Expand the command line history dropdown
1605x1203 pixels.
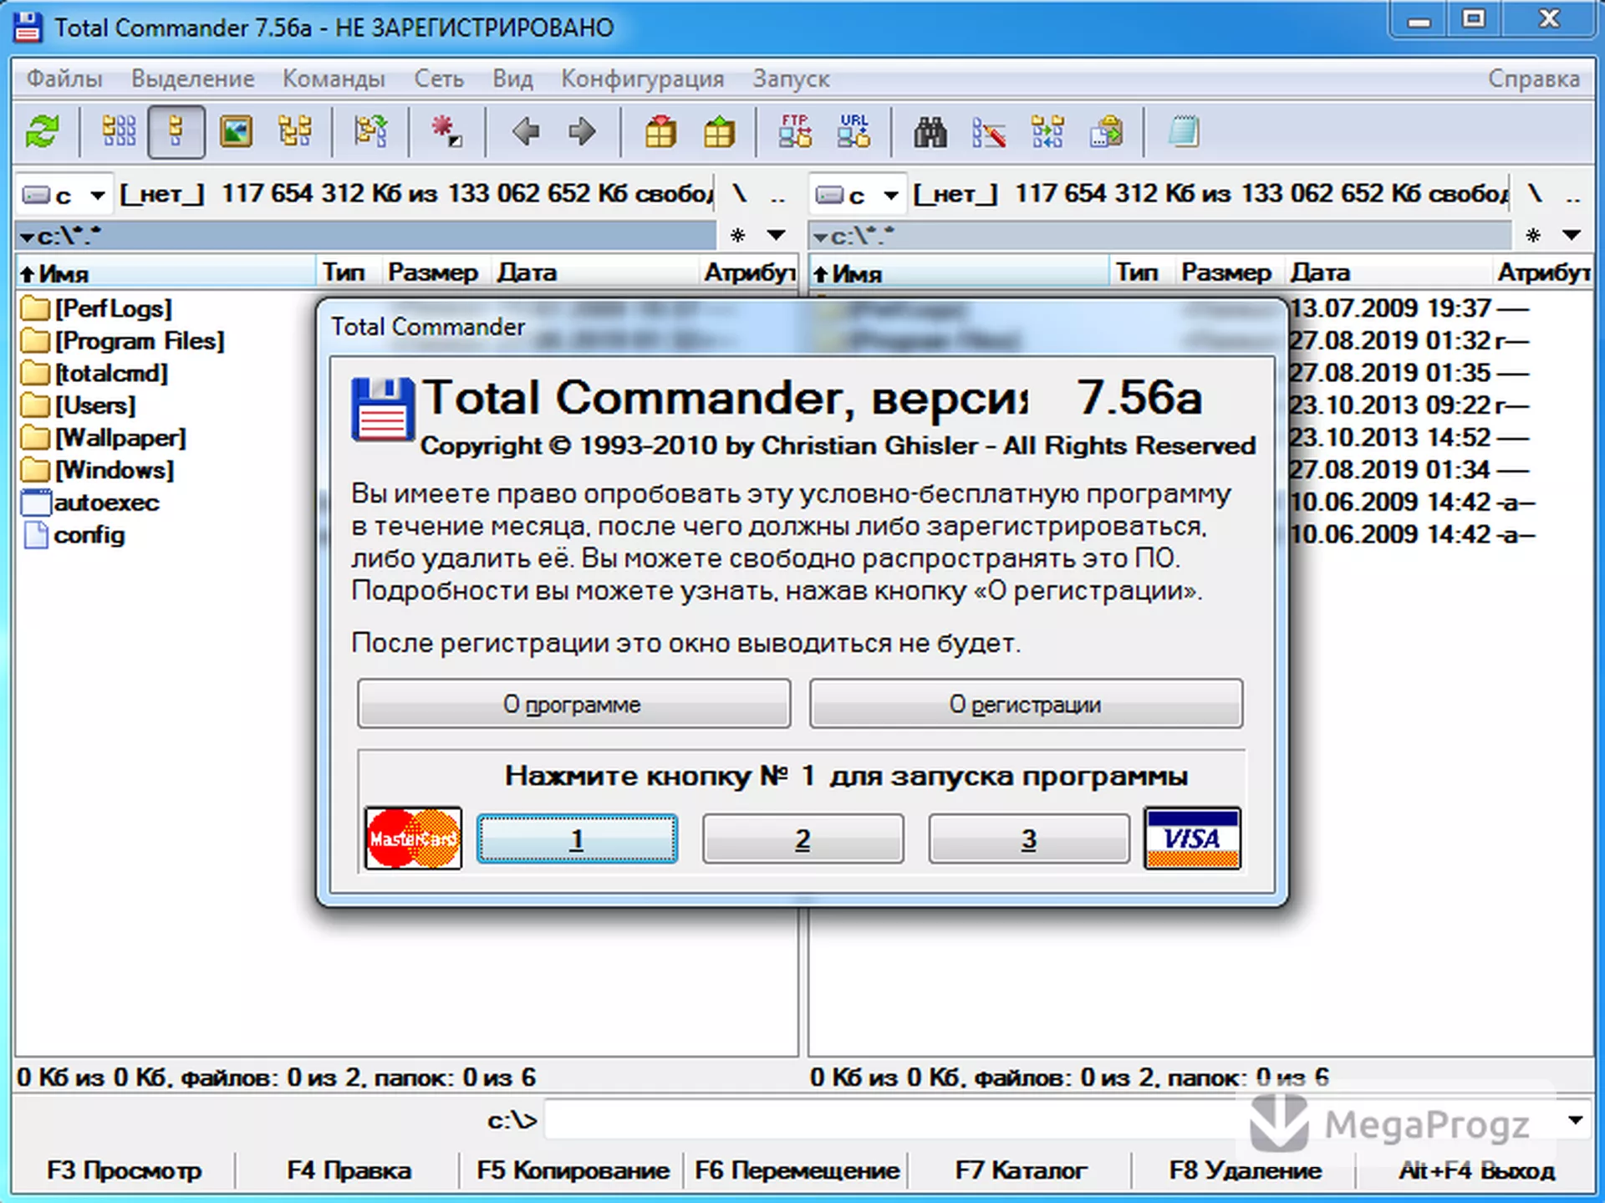(1575, 1120)
